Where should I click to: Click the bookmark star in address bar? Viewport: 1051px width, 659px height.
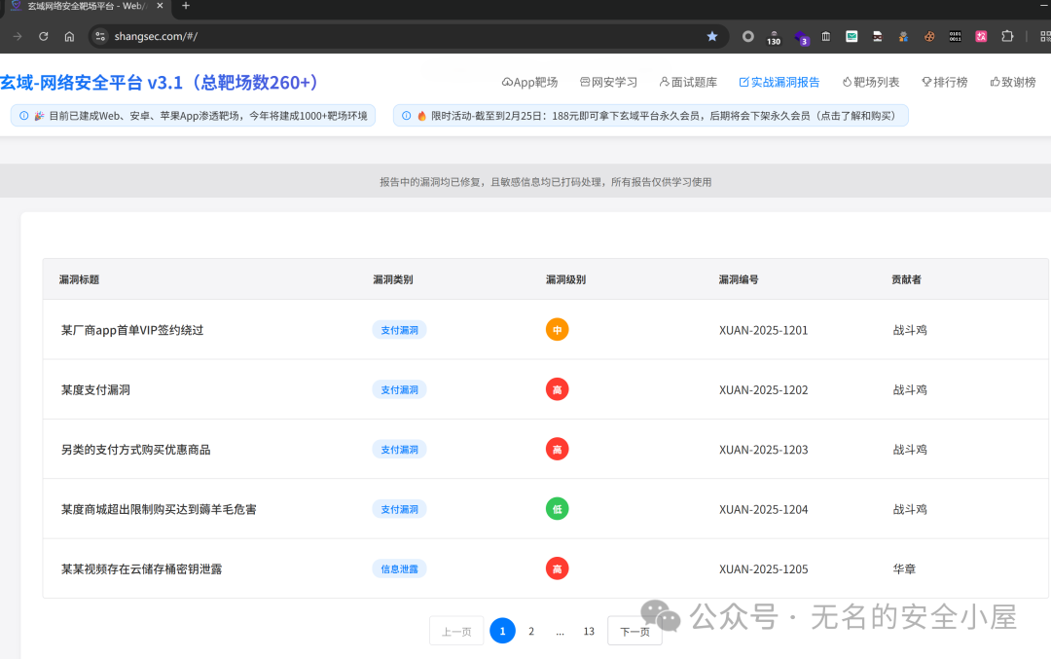711,36
